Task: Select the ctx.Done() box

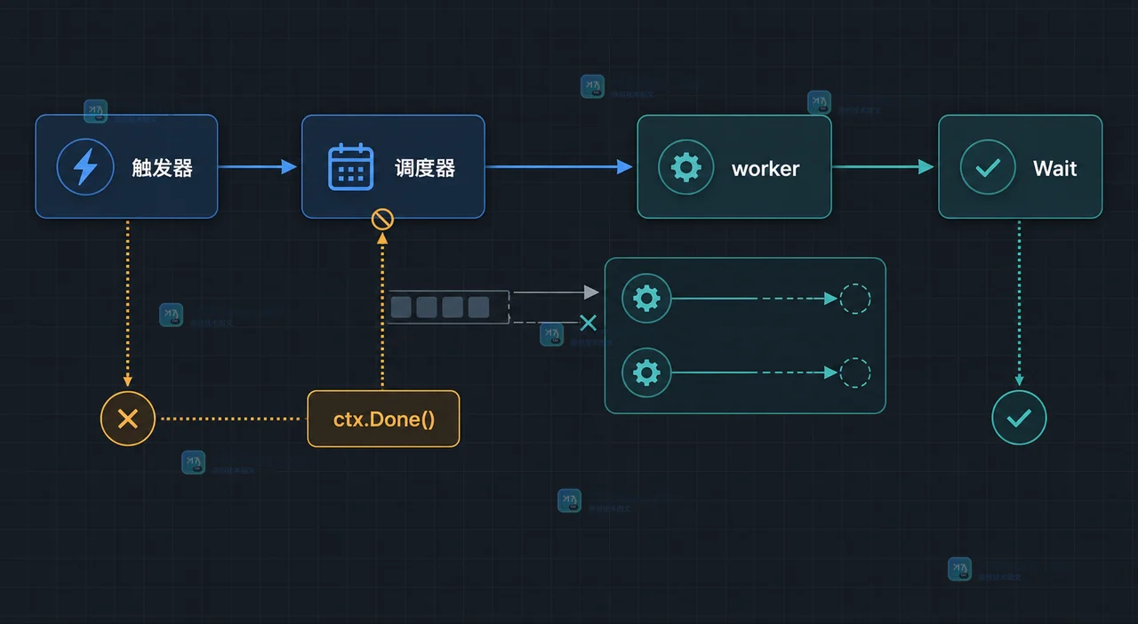Action: (383, 418)
